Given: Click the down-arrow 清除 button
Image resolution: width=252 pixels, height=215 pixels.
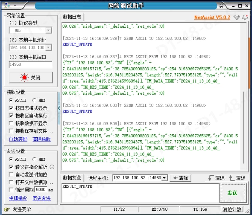Looking at the screenshot, I should tap(216, 178).
